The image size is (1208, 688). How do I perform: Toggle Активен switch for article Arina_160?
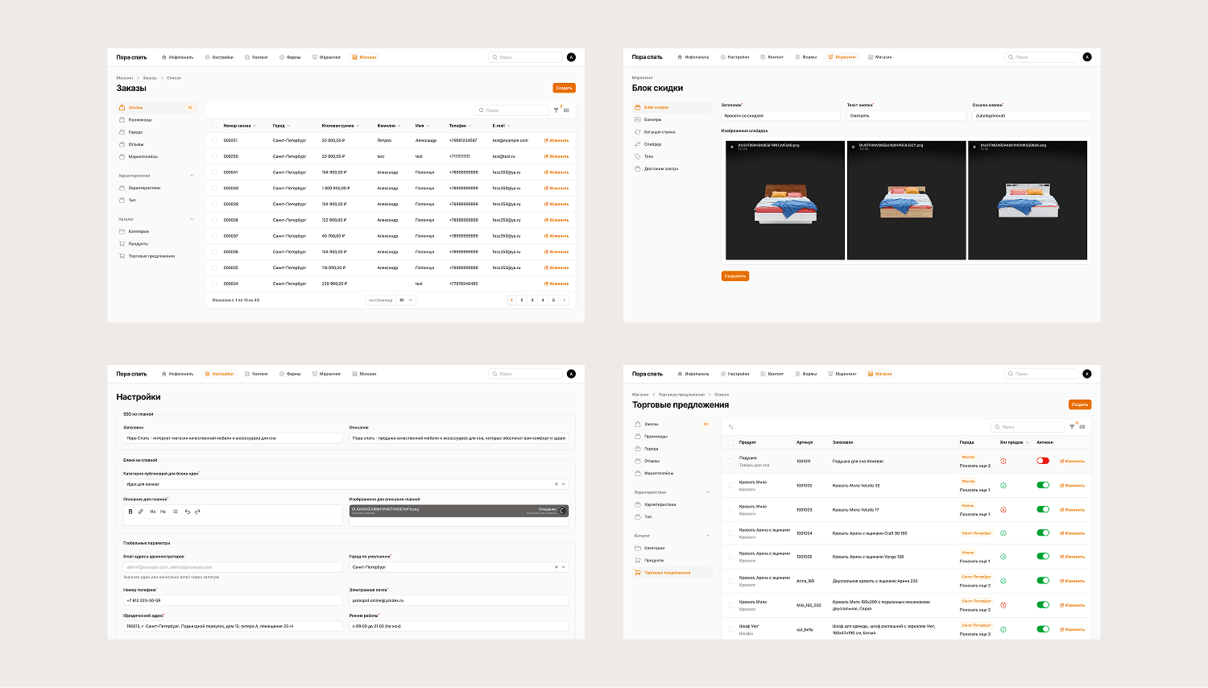point(1043,580)
